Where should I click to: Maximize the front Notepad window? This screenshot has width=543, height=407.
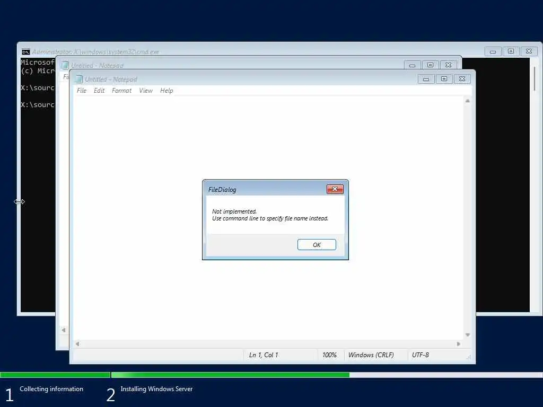tap(444, 79)
